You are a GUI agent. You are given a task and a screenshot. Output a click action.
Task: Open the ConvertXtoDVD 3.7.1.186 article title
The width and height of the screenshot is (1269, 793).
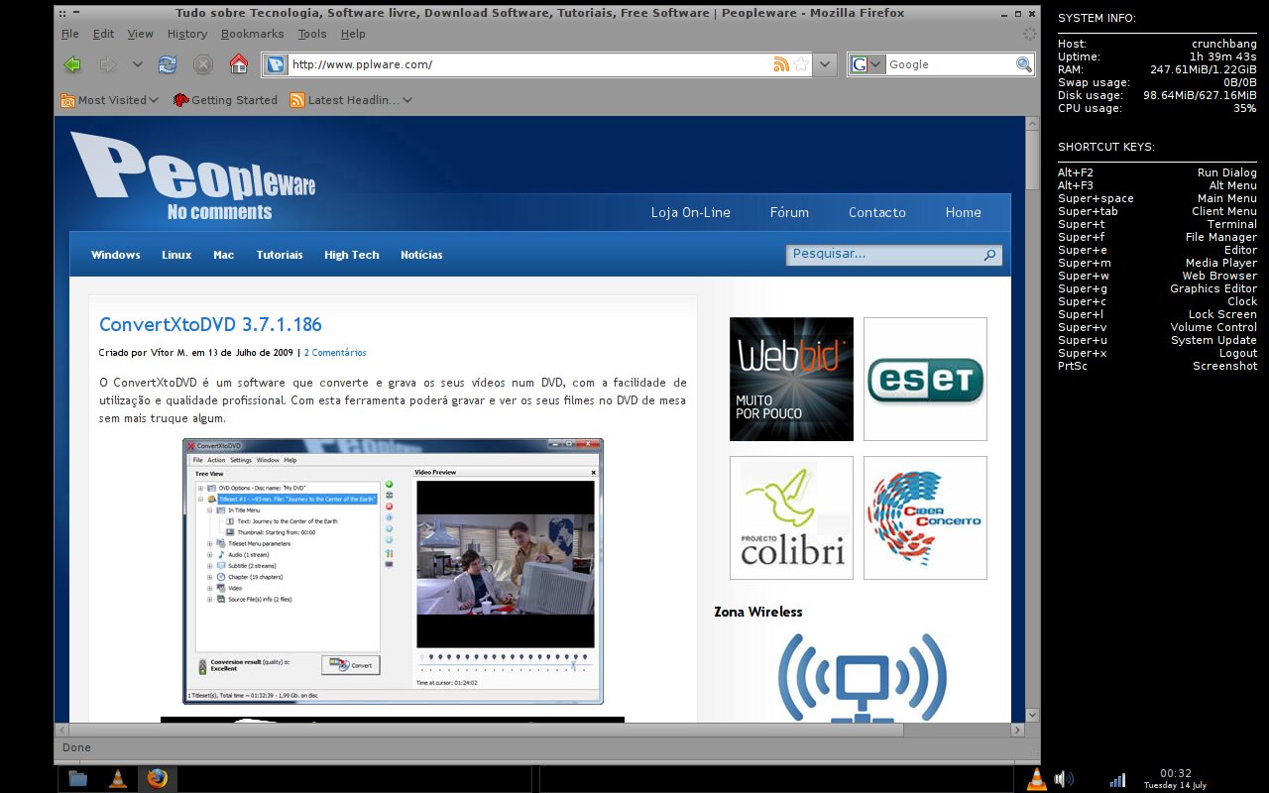(210, 324)
